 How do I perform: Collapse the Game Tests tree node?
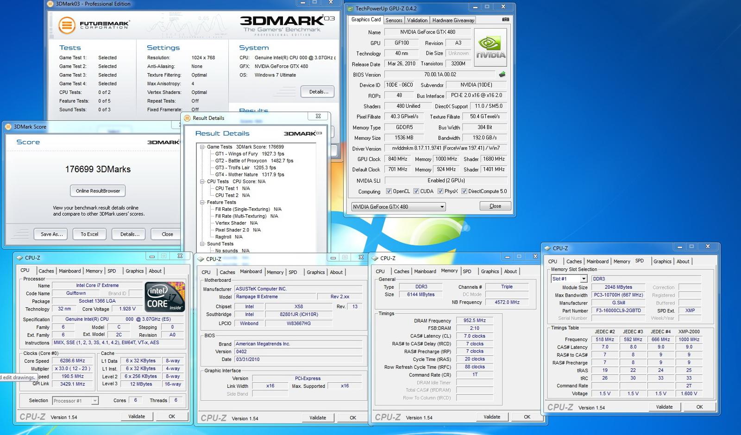202,147
